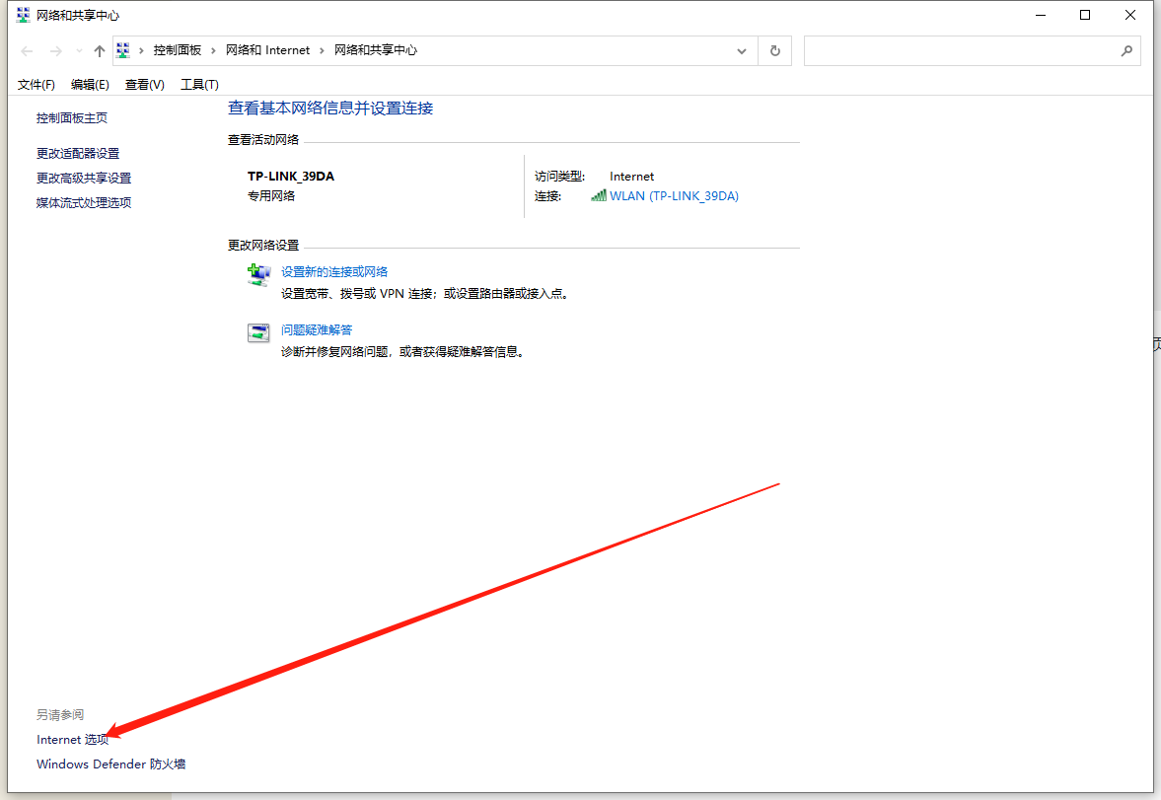
Task: Open the 工具 menu
Action: (198, 84)
